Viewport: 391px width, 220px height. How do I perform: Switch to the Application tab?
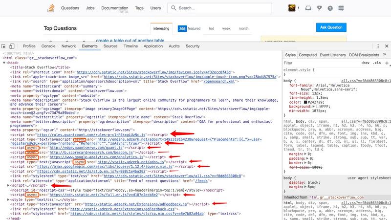(153, 46)
